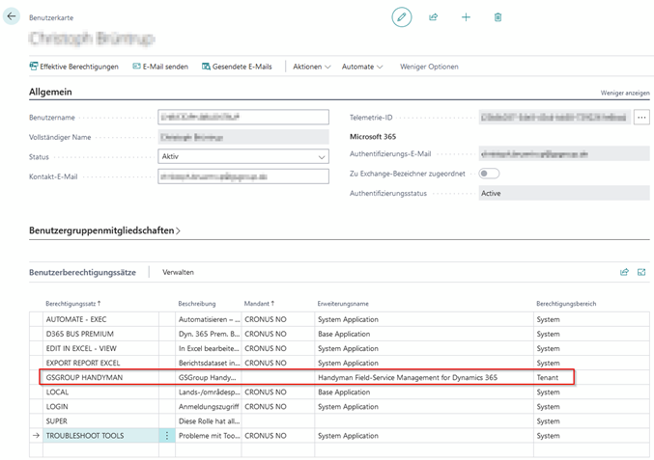Open Gesendete E-Mails
The image size is (654, 460).
coord(237,67)
